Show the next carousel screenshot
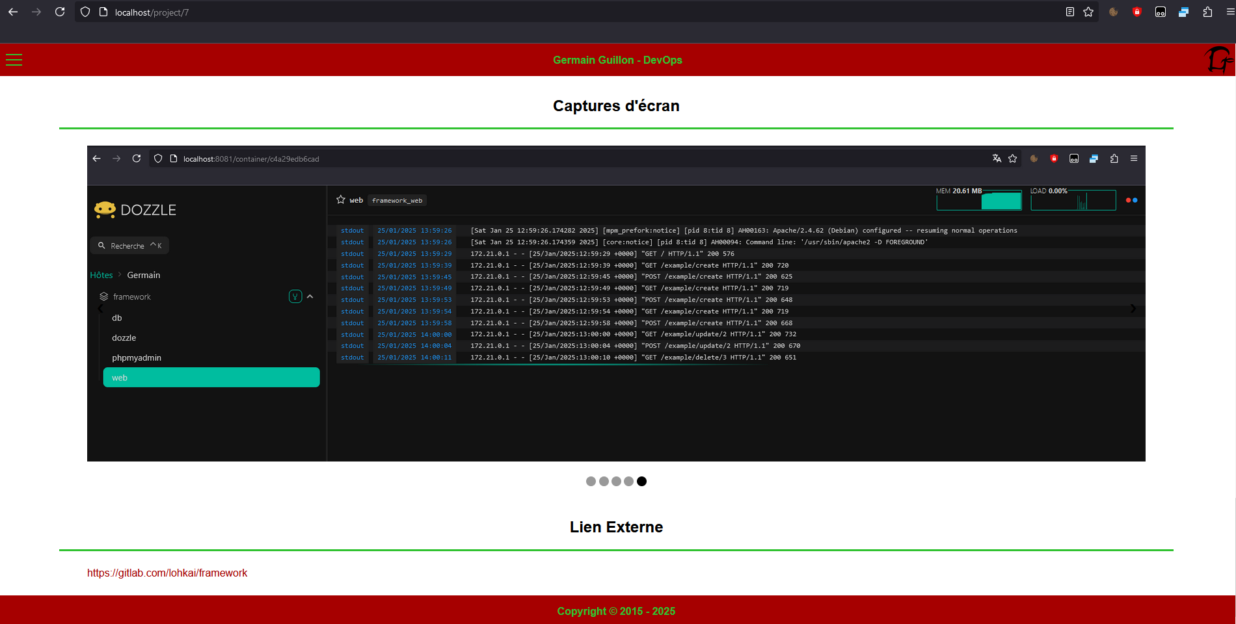 pos(1133,308)
